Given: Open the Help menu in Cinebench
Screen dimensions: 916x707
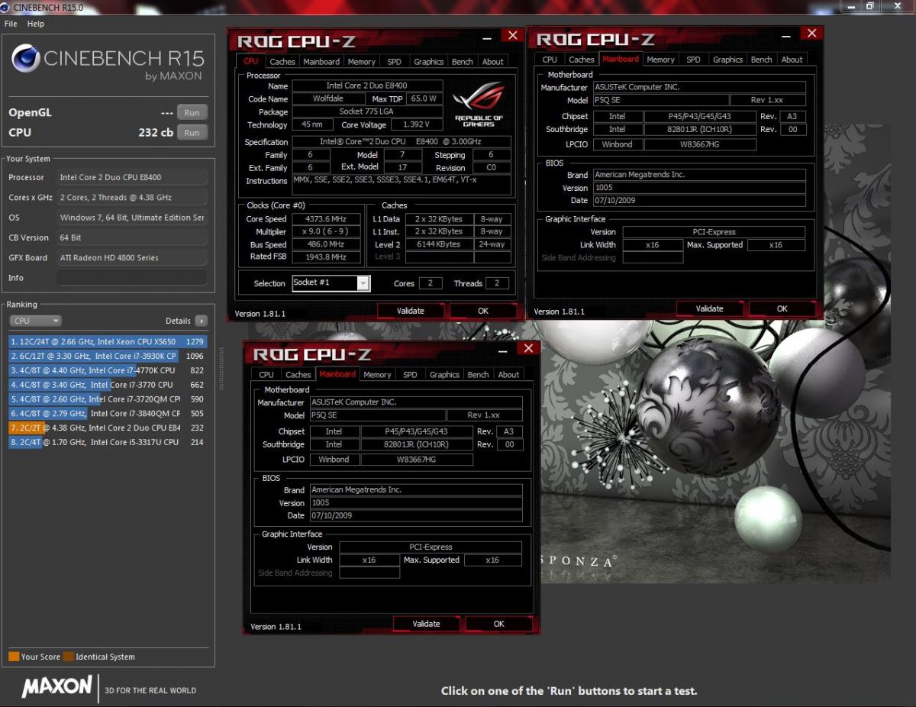Looking at the screenshot, I should [36, 24].
